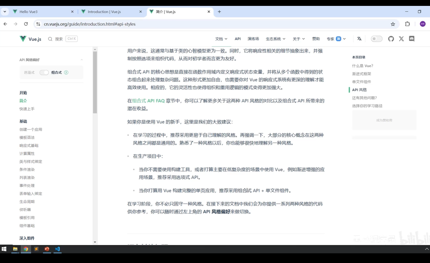This screenshot has width=430, height=263.
Task: Open File Explorer from the taskbar
Action: click(15, 249)
